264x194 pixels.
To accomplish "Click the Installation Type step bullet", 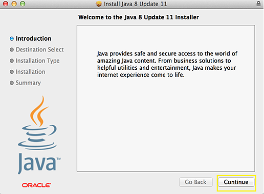I will coord(12,61).
